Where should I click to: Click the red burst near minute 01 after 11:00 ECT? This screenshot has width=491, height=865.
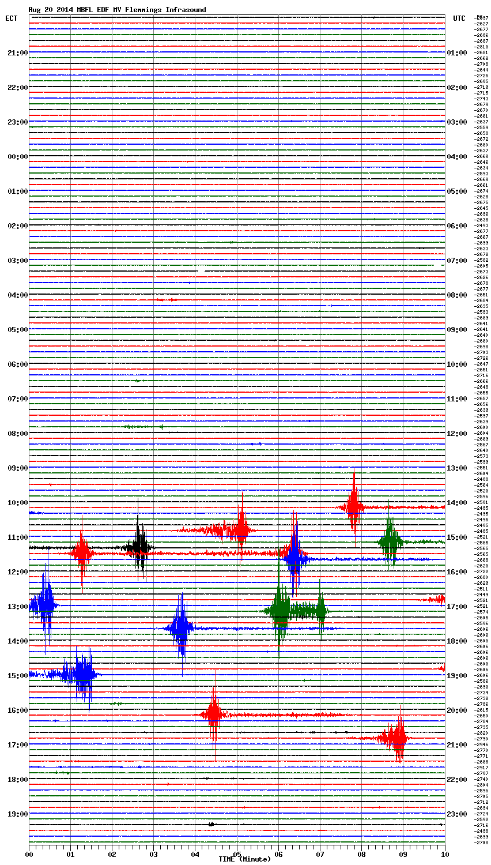coord(82,553)
